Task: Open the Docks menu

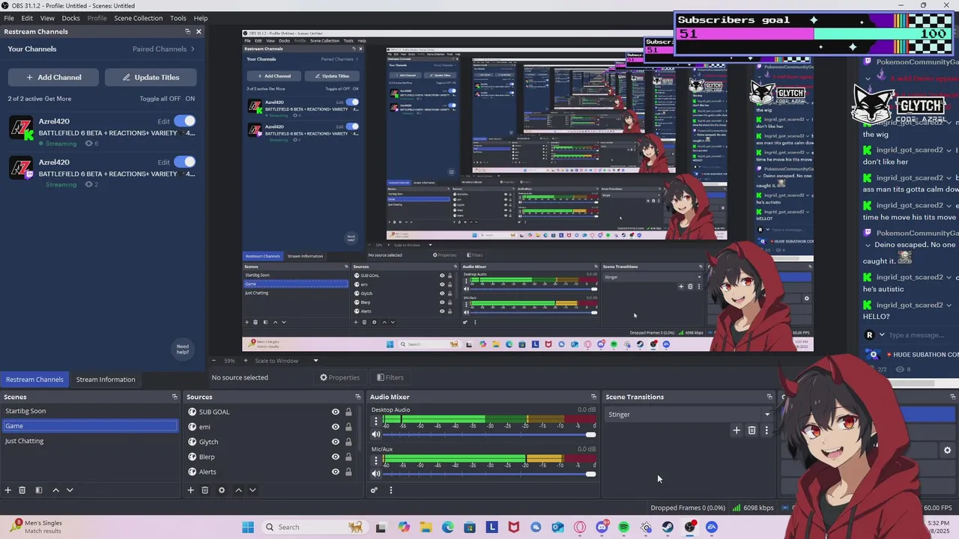Action: pos(70,18)
